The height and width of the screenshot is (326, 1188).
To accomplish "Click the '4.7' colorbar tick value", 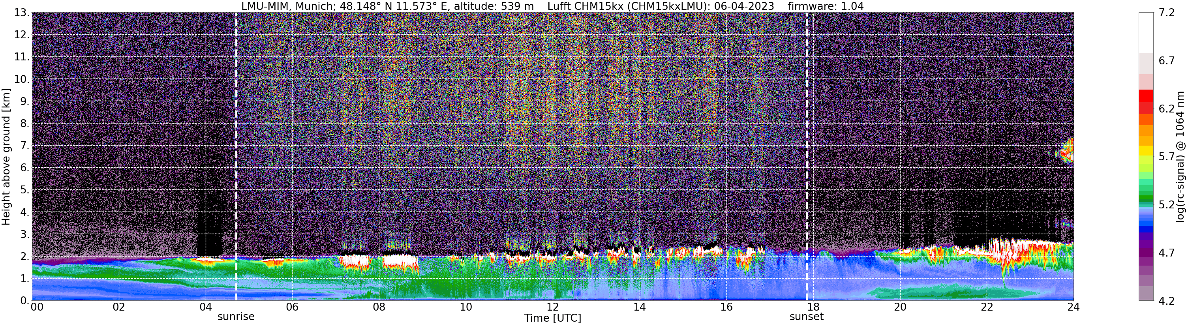I will [x=1167, y=253].
